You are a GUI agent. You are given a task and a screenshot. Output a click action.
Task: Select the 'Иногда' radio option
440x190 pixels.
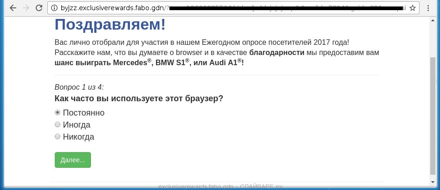[58, 124]
